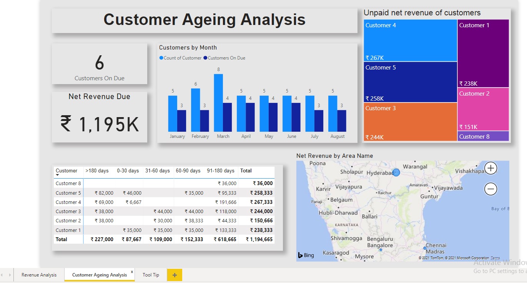Click the Bing logo on the map

click(x=306, y=255)
